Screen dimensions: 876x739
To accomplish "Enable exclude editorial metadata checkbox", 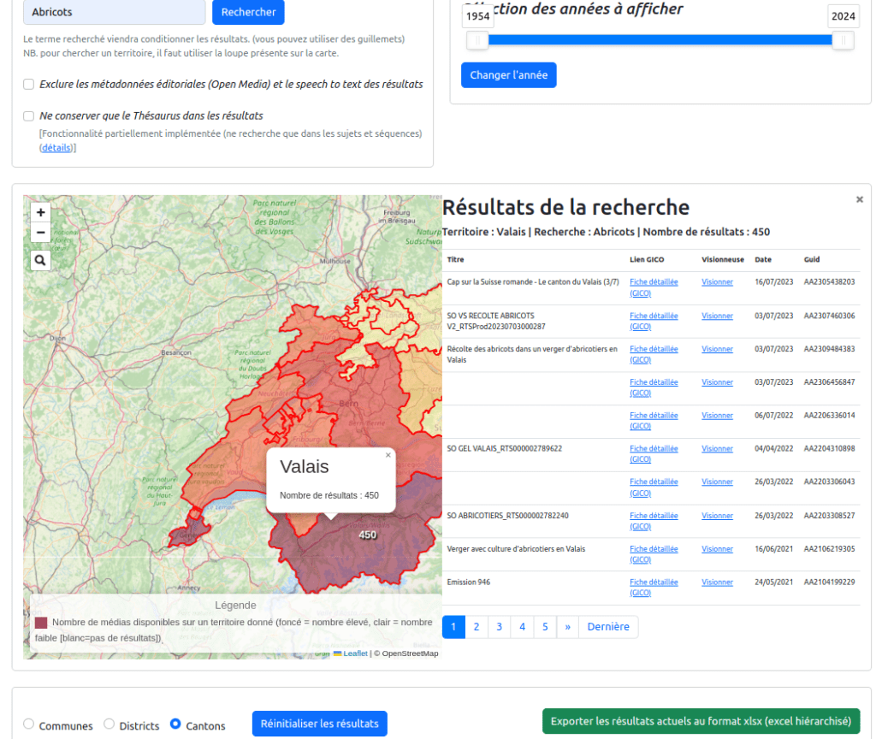I will (28, 85).
